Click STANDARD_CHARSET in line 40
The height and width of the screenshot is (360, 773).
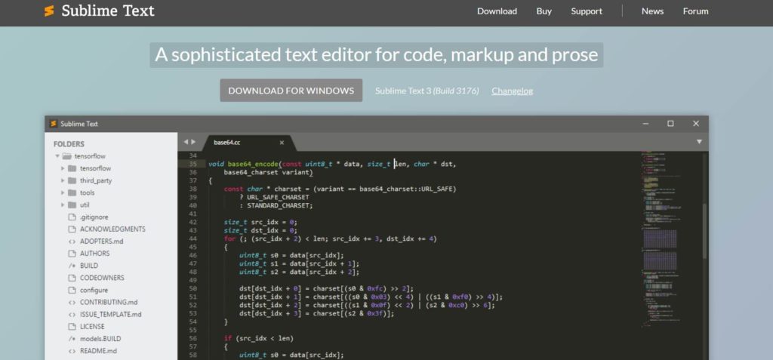(279, 205)
